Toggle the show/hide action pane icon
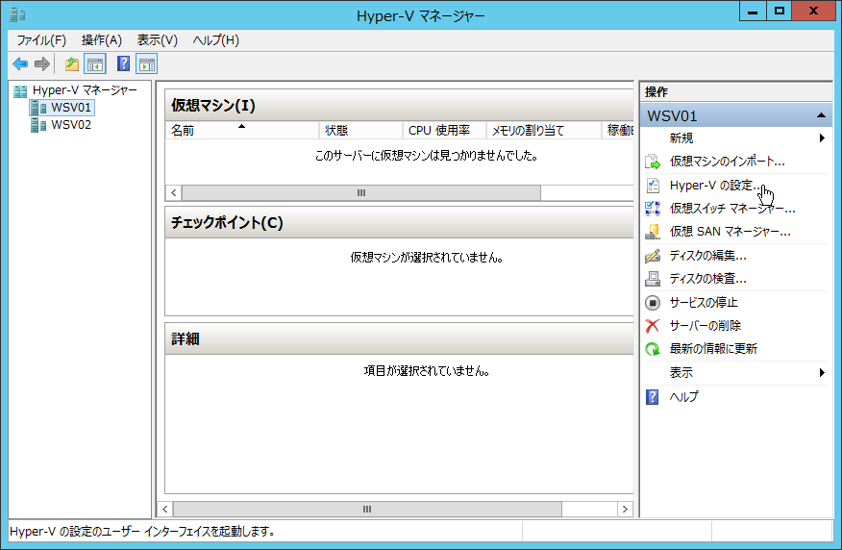 click(147, 64)
